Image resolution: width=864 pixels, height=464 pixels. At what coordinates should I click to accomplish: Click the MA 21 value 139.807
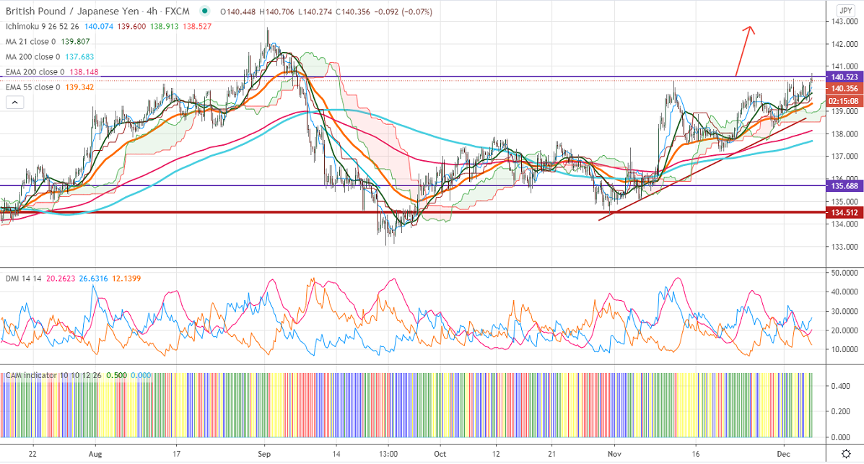(76, 42)
